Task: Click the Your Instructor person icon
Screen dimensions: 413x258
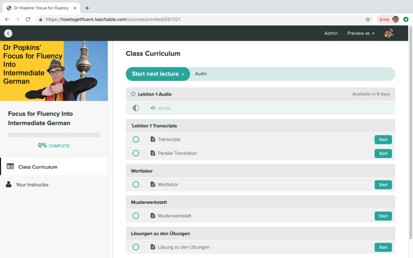Action: point(8,184)
